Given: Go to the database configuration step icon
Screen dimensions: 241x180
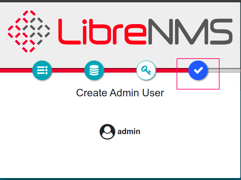Looking at the screenshot, I should click(94, 70).
